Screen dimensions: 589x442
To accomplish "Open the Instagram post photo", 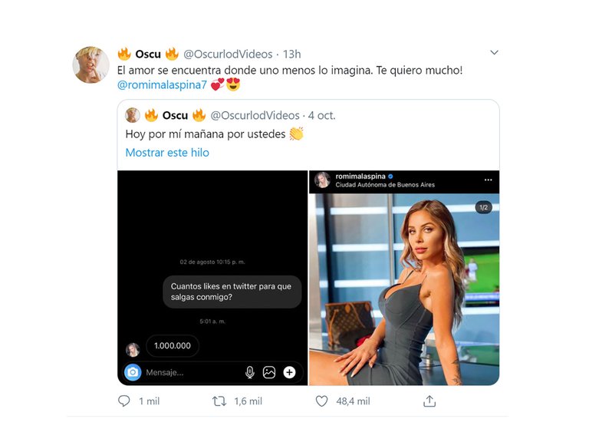I will (404, 289).
